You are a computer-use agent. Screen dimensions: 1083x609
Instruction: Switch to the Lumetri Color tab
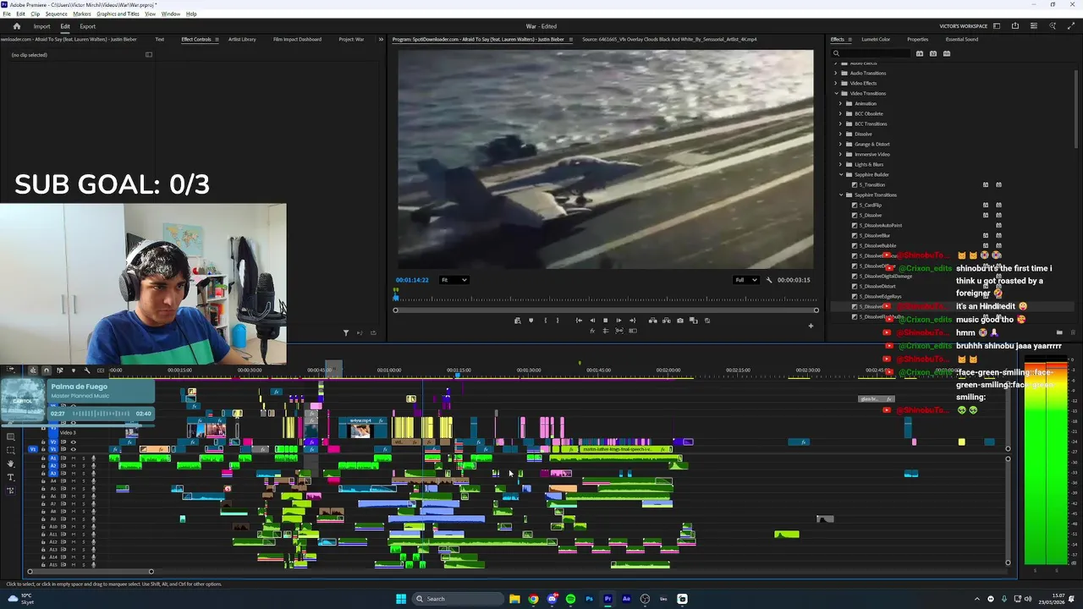point(876,39)
